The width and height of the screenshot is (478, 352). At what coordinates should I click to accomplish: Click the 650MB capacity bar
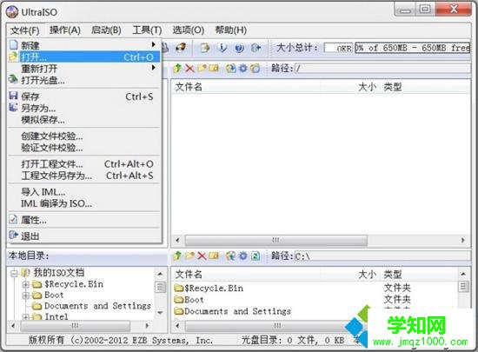click(412, 48)
